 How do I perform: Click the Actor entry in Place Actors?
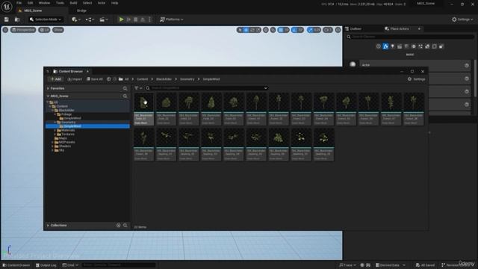click(x=410, y=65)
